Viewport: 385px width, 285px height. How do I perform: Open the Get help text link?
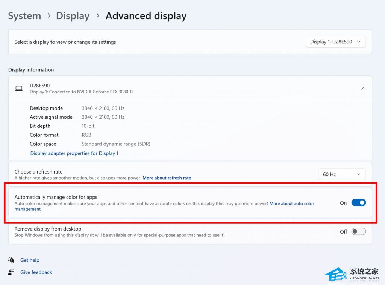point(30,260)
